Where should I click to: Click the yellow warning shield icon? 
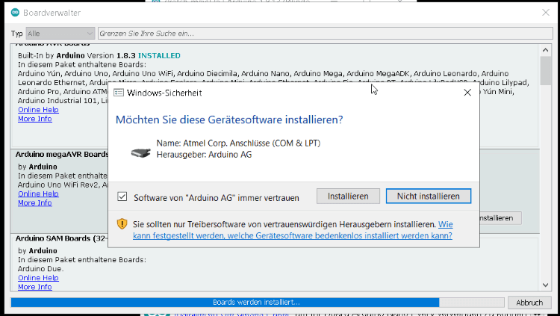(x=122, y=224)
